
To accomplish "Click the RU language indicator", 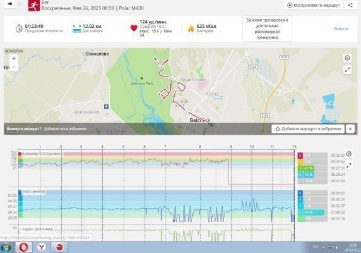I will [x=316, y=247].
